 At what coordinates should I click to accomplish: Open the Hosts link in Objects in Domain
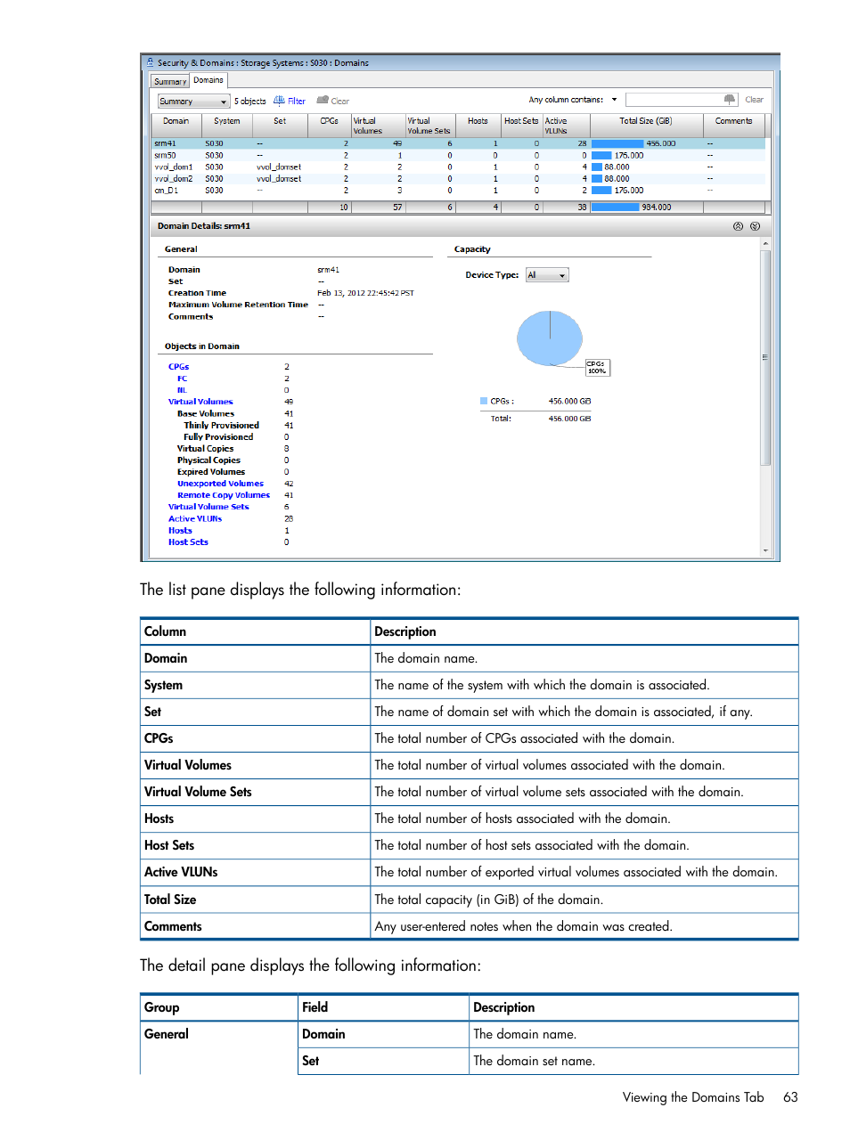(x=180, y=530)
